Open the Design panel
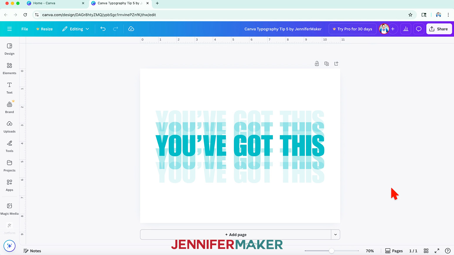 [9, 49]
